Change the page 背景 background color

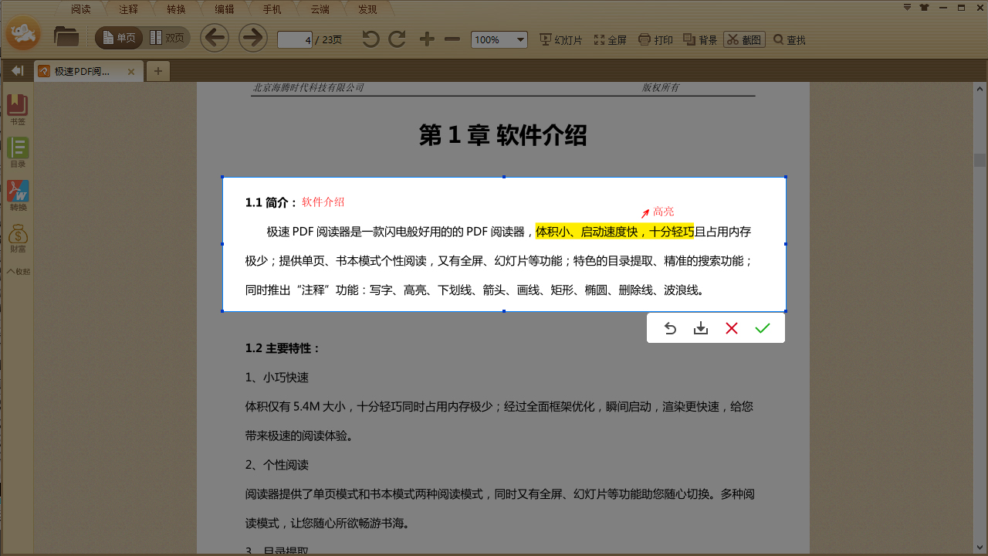click(x=699, y=39)
